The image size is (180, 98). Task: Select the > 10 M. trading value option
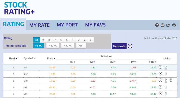coord(53,46)
